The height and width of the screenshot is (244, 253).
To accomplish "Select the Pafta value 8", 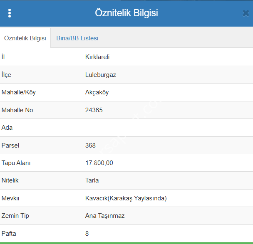I will pyautogui.click(x=87, y=234).
